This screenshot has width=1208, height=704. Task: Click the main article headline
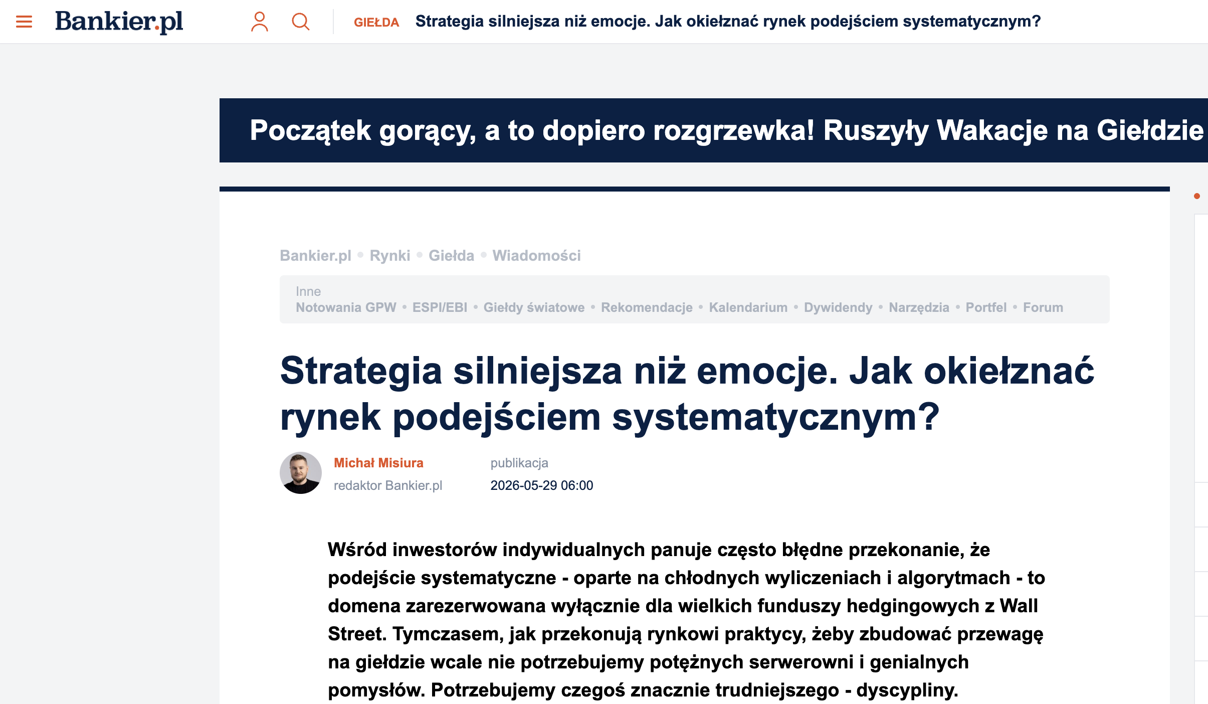click(x=687, y=394)
